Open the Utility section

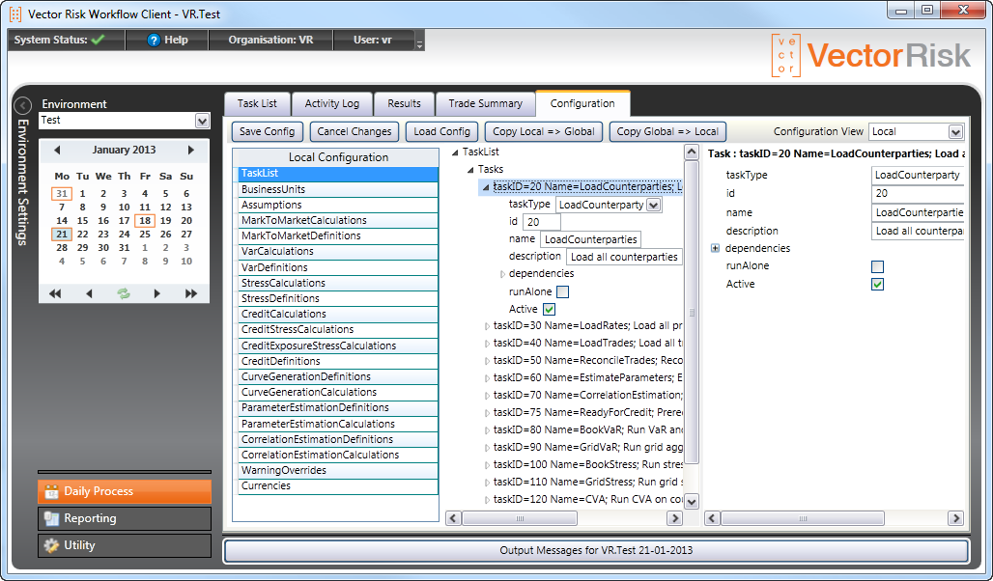pyautogui.click(x=125, y=545)
